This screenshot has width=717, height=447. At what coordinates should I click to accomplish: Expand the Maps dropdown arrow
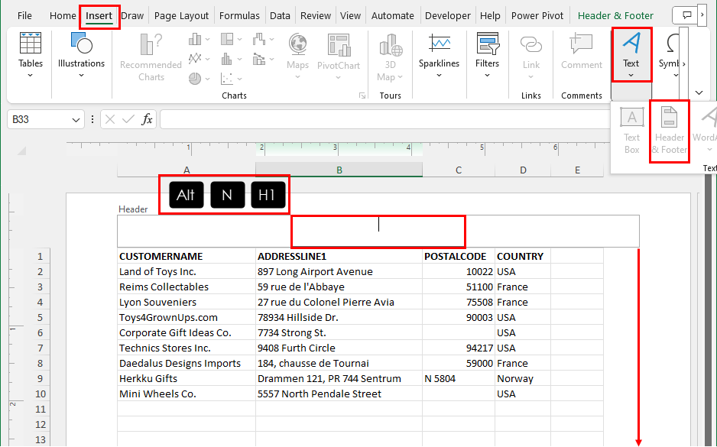pos(297,76)
